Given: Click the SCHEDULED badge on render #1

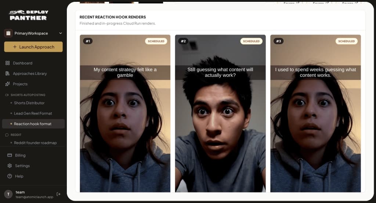Looking at the screenshot, I should pos(156,41).
